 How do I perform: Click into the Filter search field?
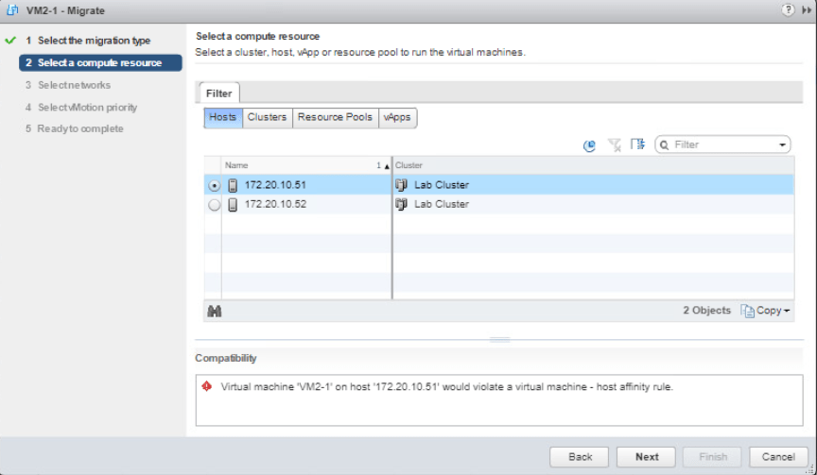721,145
